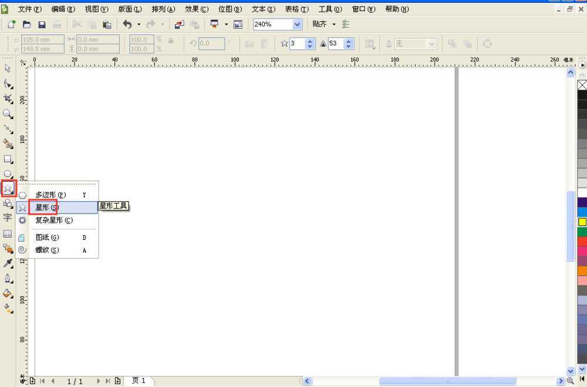Increase star points with up stepper
Image resolution: width=587 pixels, height=387 pixels.
(x=310, y=40)
